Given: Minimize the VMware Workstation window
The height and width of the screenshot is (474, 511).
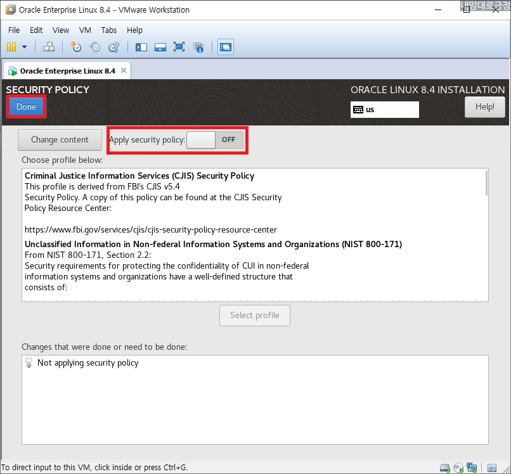Looking at the screenshot, I should click(438, 10).
